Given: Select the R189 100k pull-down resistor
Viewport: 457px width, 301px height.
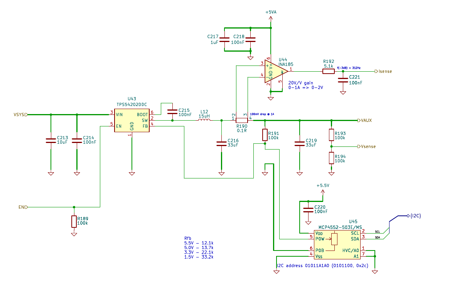Looking at the screenshot, I should click(74, 221).
